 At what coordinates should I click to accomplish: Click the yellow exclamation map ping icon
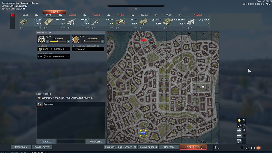point(239,120)
